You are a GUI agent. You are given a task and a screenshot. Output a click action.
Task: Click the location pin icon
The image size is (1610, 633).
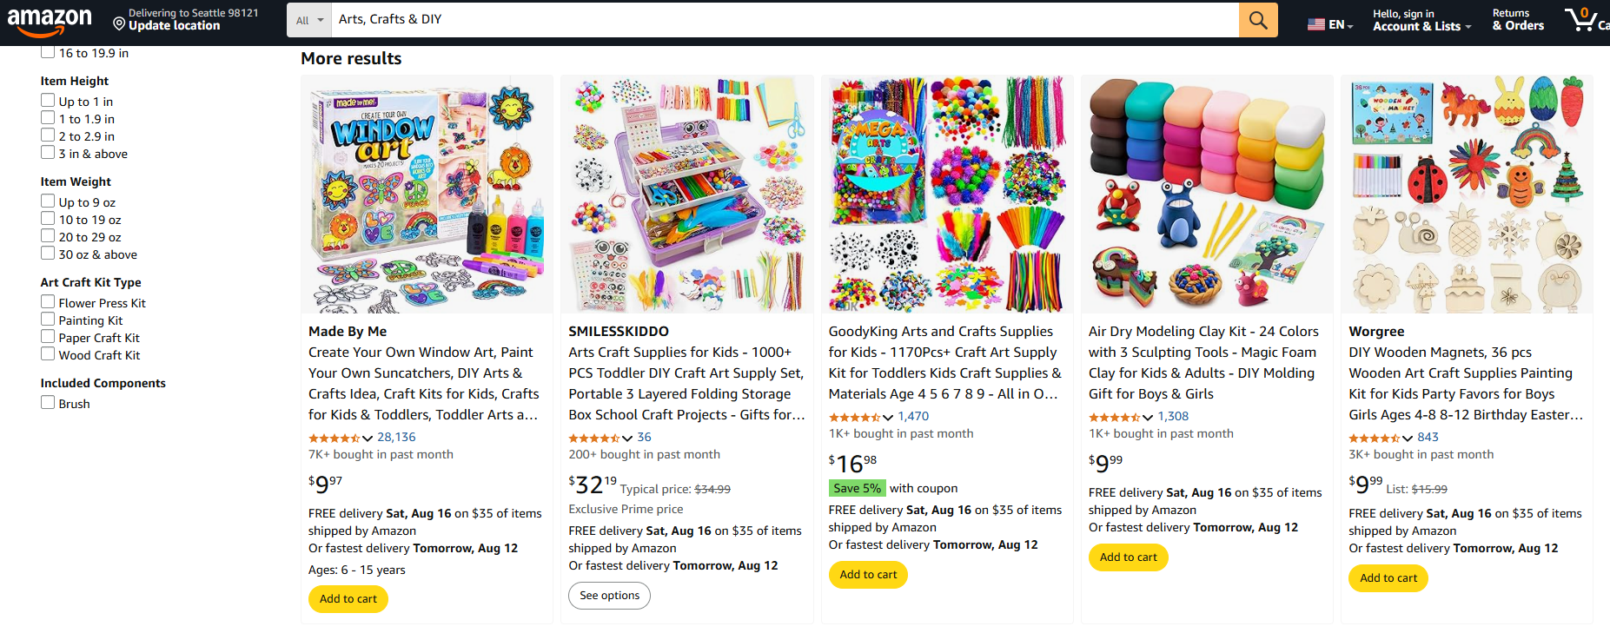[119, 23]
